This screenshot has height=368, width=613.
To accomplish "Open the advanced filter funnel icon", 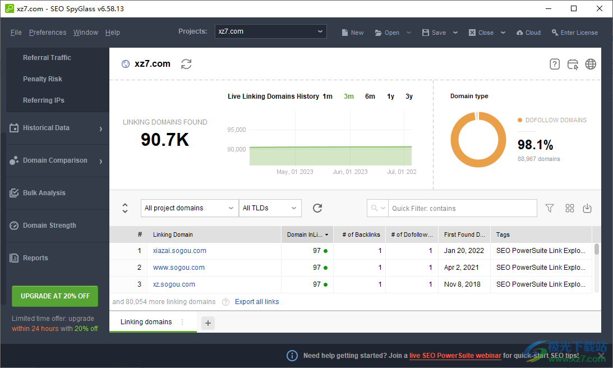I will pyautogui.click(x=549, y=208).
